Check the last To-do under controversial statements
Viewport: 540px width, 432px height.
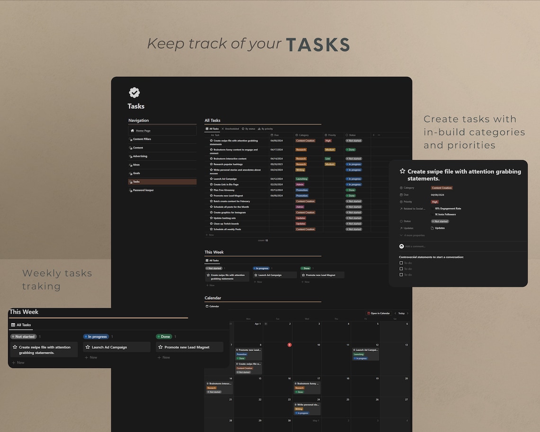click(401, 275)
